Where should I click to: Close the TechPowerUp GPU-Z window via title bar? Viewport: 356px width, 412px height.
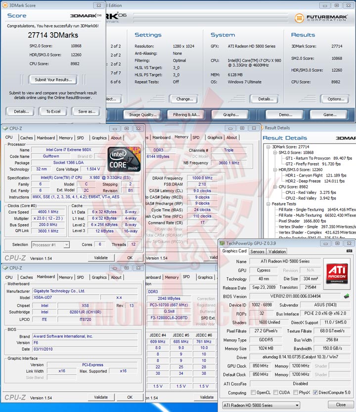pos(349,243)
